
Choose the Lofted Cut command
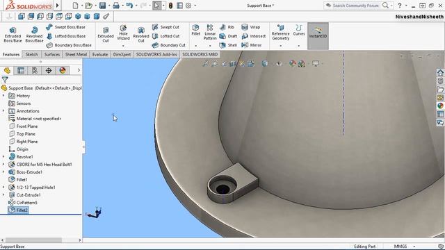pos(165,36)
